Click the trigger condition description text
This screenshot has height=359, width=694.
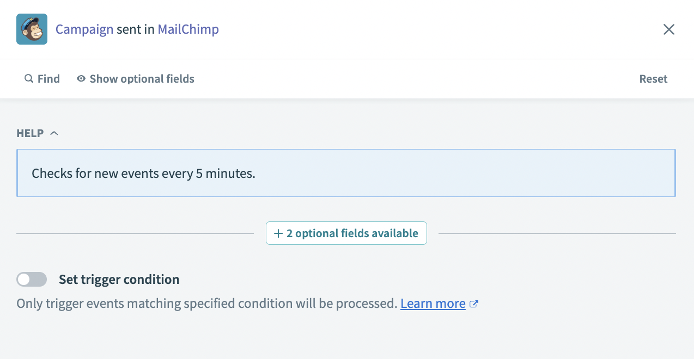coord(206,304)
